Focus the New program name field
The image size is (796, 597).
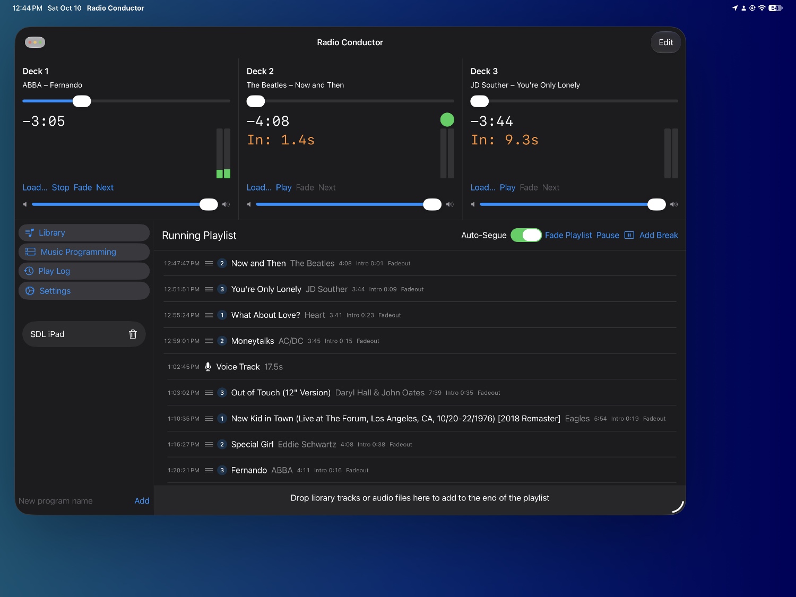click(73, 501)
